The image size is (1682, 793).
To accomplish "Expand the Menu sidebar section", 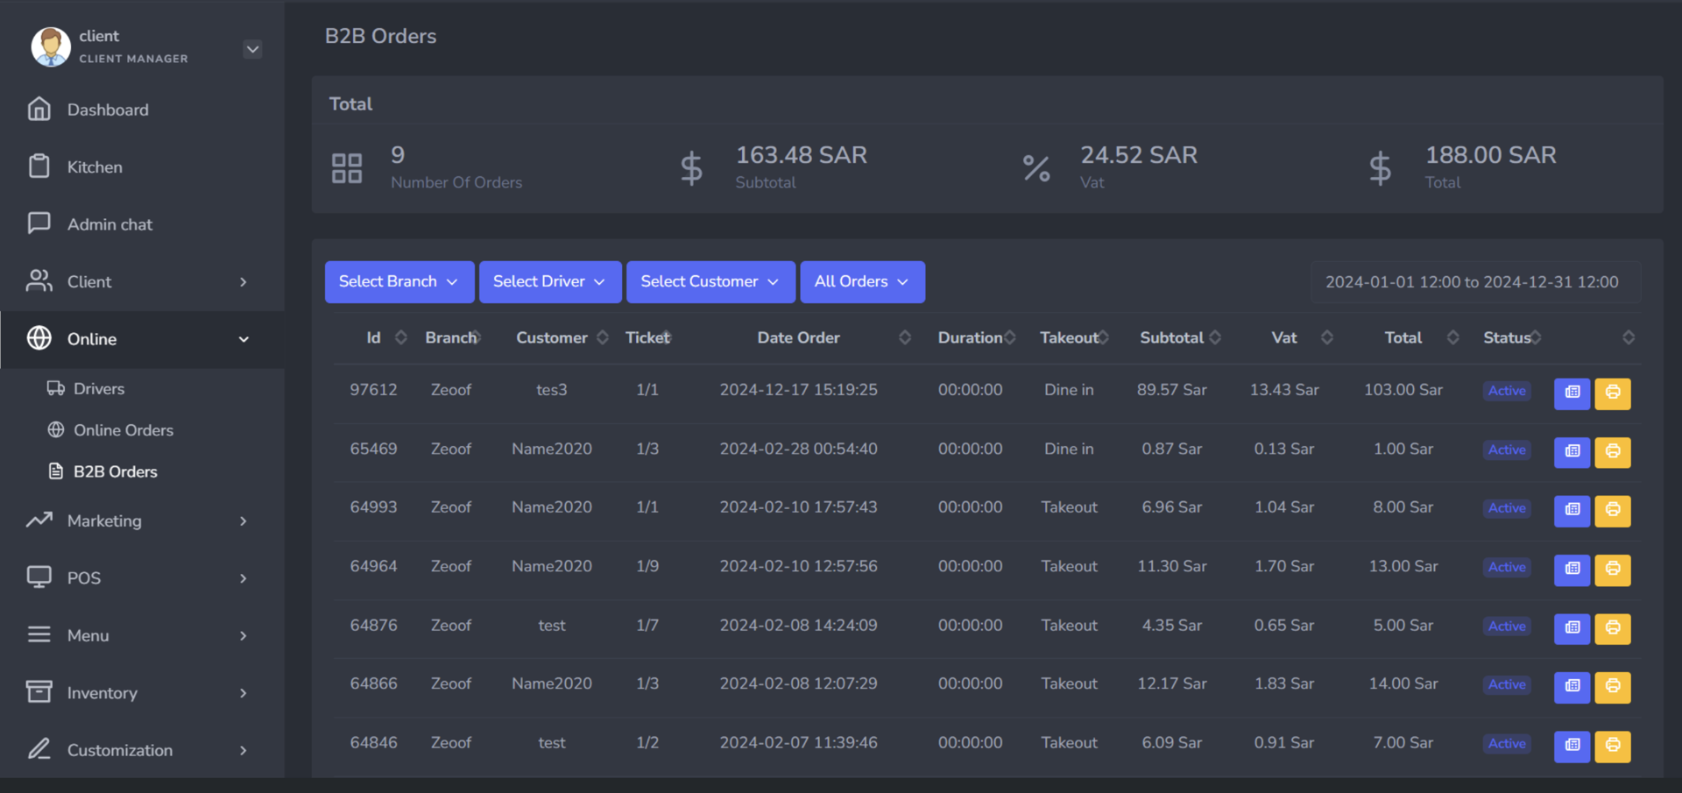I will (142, 635).
